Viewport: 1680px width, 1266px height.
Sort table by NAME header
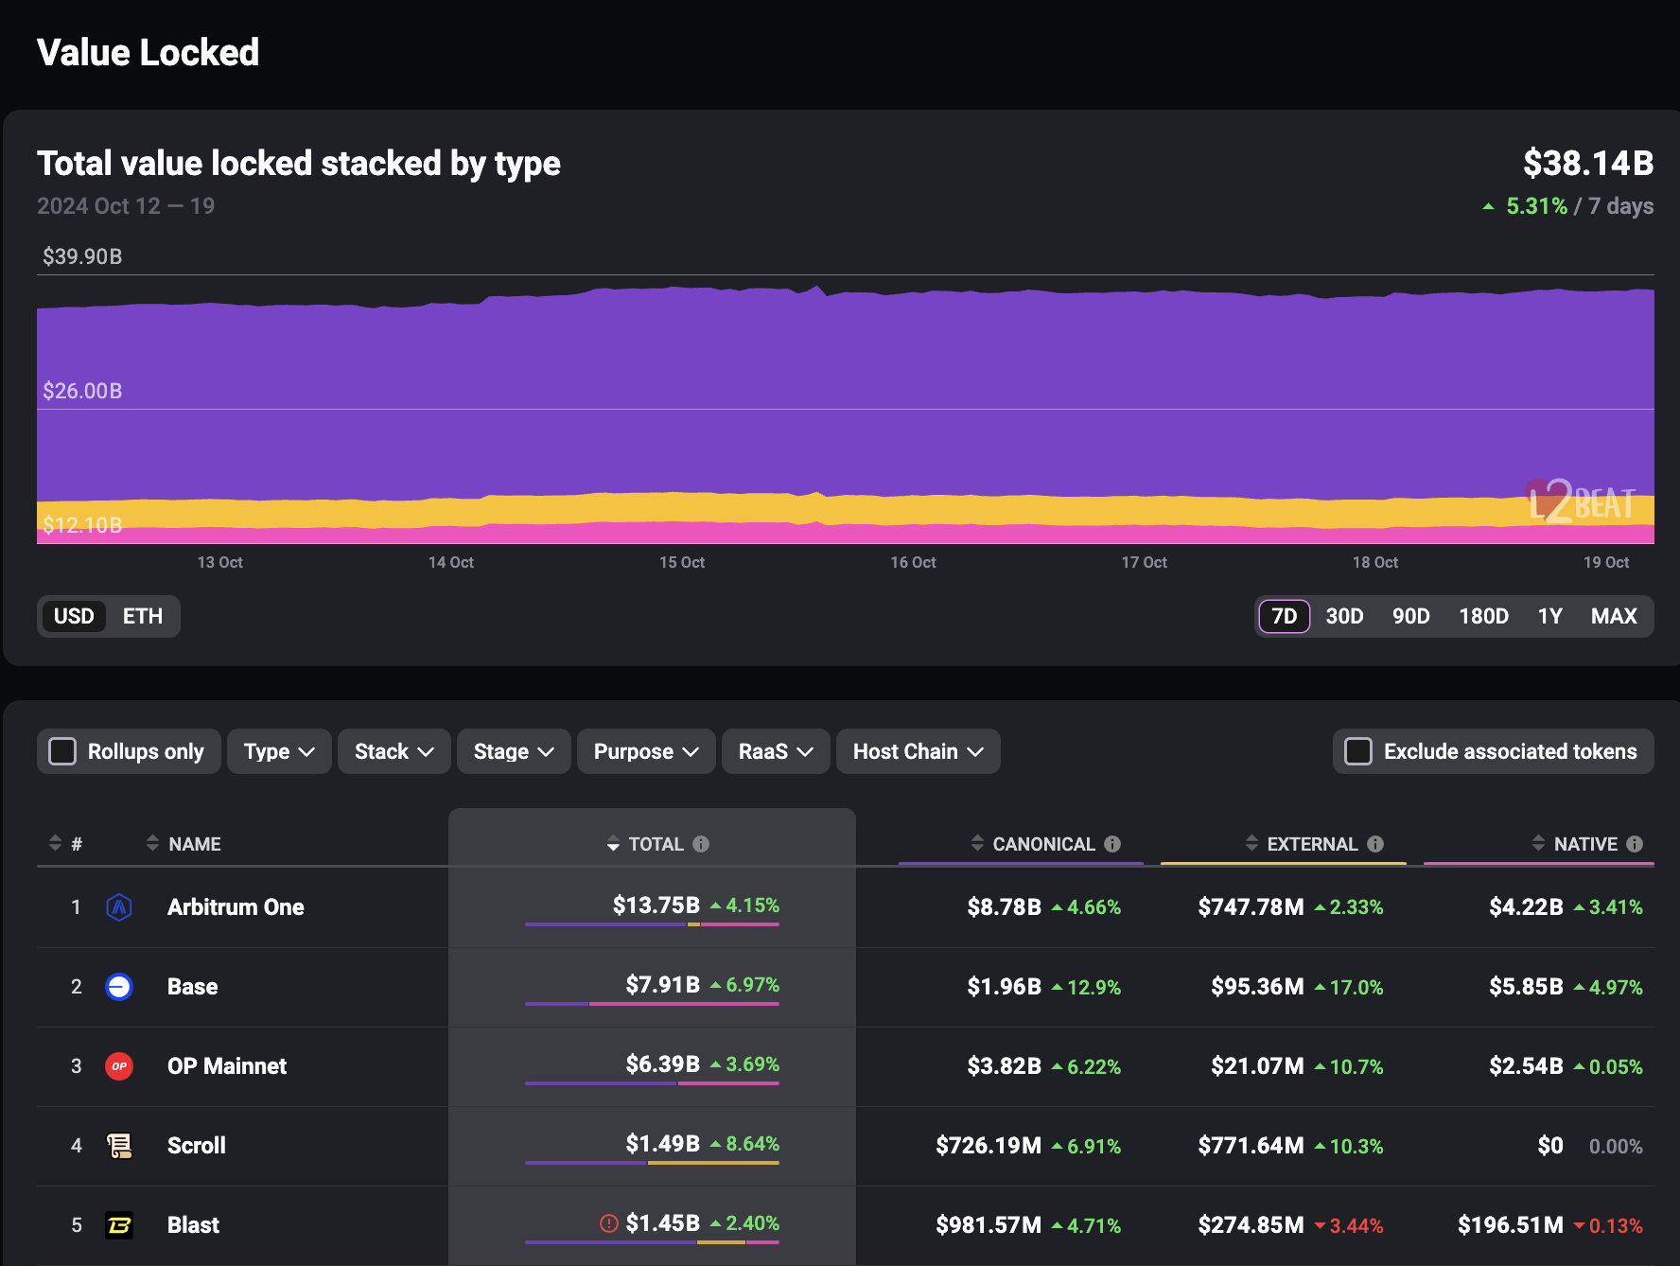pyautogui.click(x=195, y=844)
